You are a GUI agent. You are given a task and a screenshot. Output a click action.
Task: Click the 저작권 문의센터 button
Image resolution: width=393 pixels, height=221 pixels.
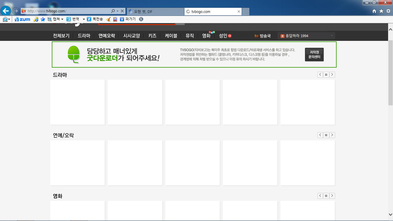tap(314, 55)
